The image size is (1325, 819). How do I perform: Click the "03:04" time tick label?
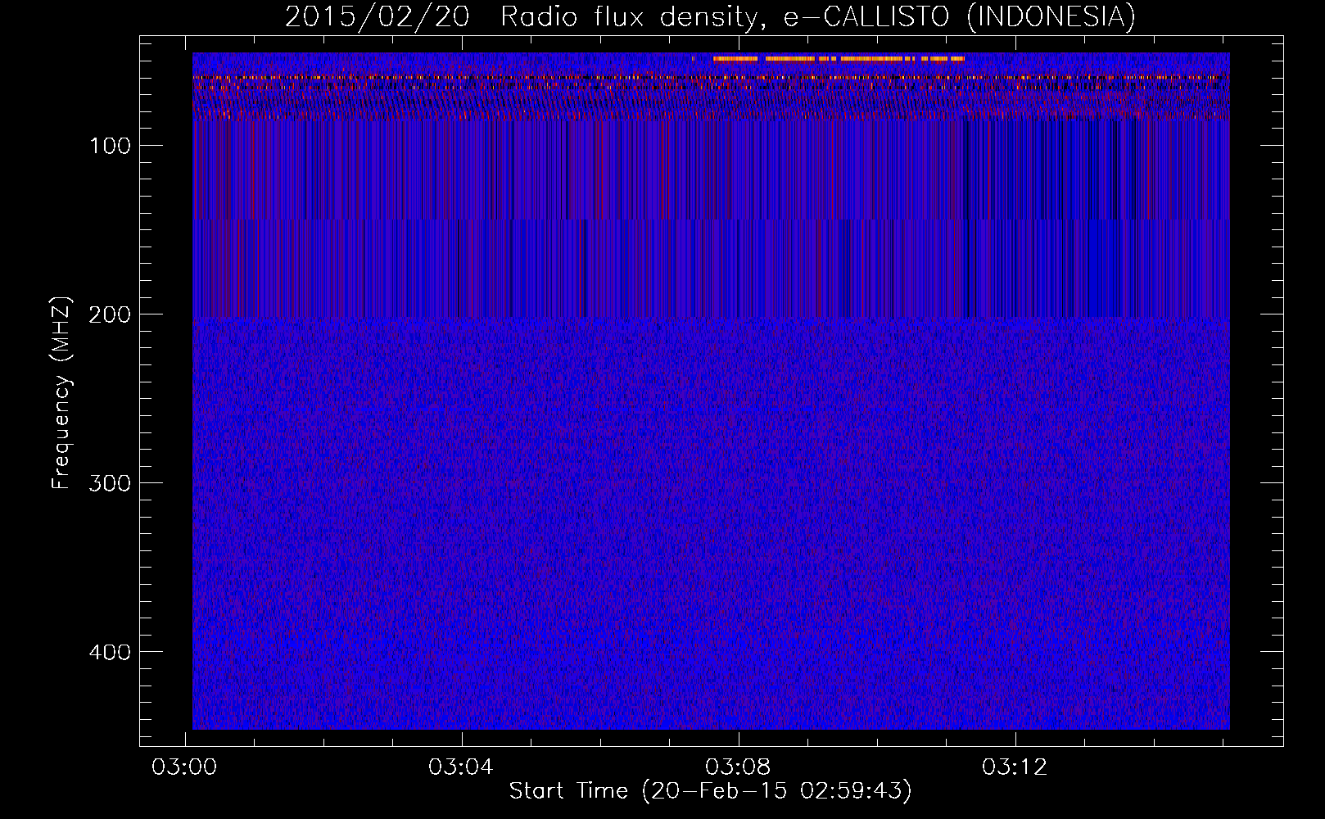[x=461, y=767]
